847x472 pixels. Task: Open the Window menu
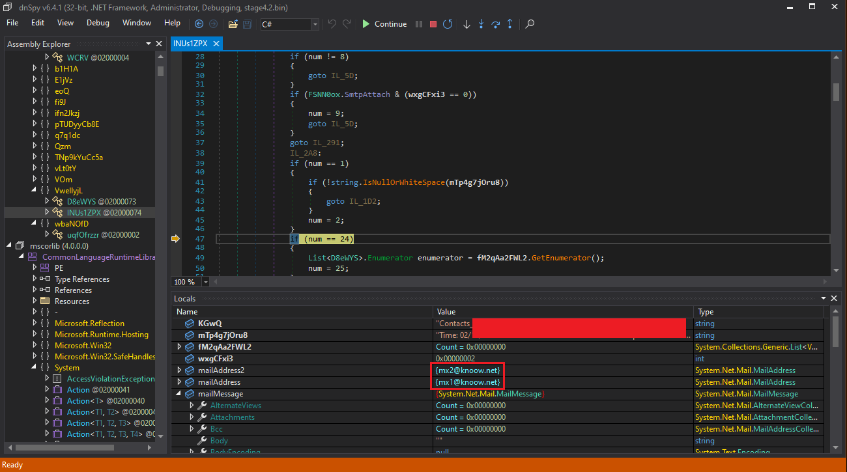pos(137,23)
